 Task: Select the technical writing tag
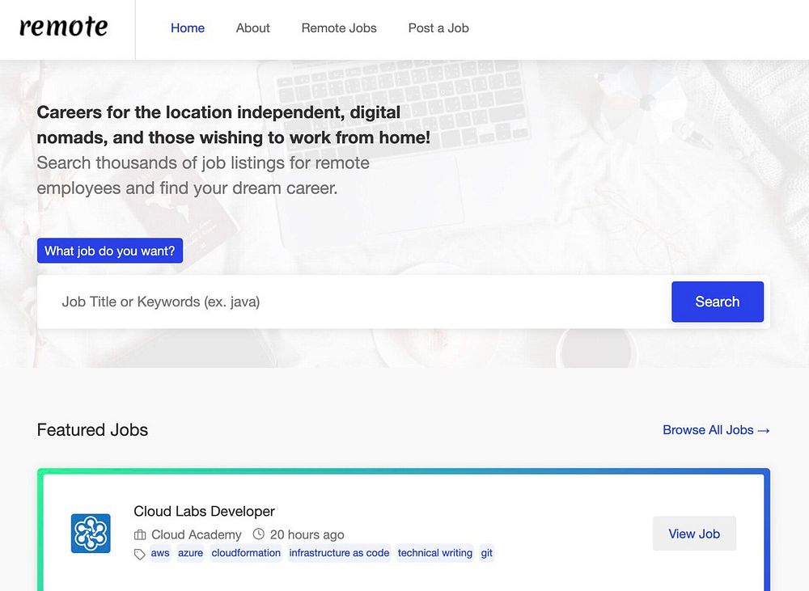pyautogui.click(x=435, y=553)
